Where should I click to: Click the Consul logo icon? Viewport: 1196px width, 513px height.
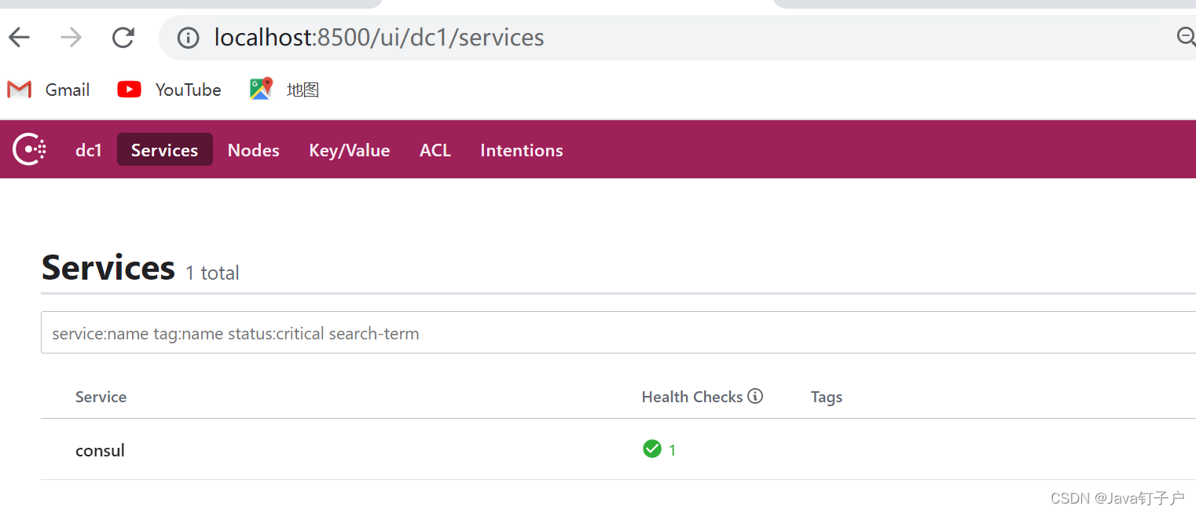(28, 149)
